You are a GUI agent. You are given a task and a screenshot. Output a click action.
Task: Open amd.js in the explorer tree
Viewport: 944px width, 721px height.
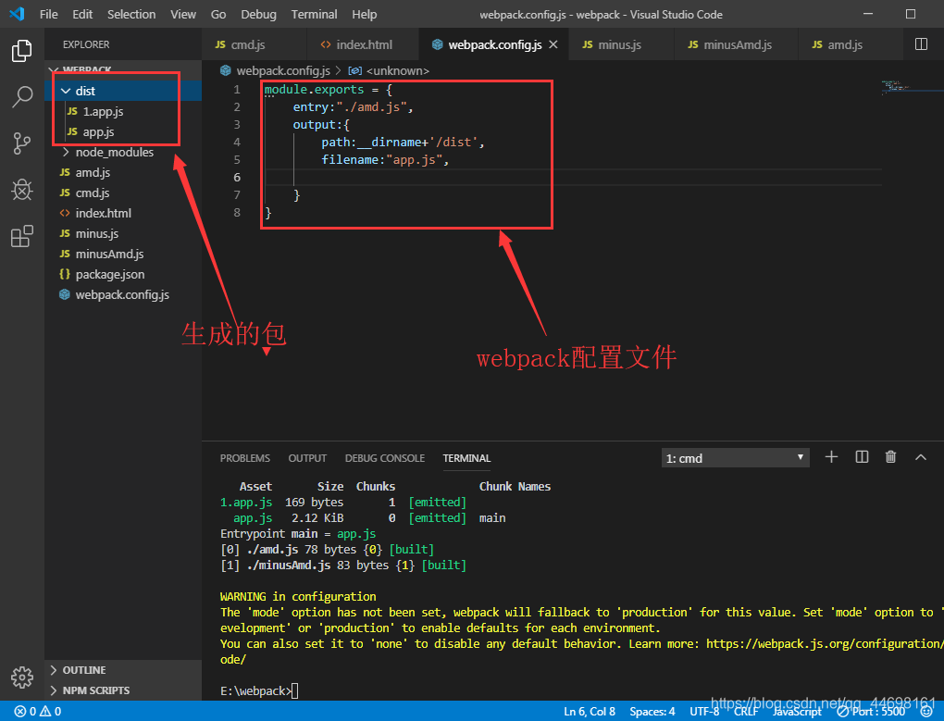point(93,173)
